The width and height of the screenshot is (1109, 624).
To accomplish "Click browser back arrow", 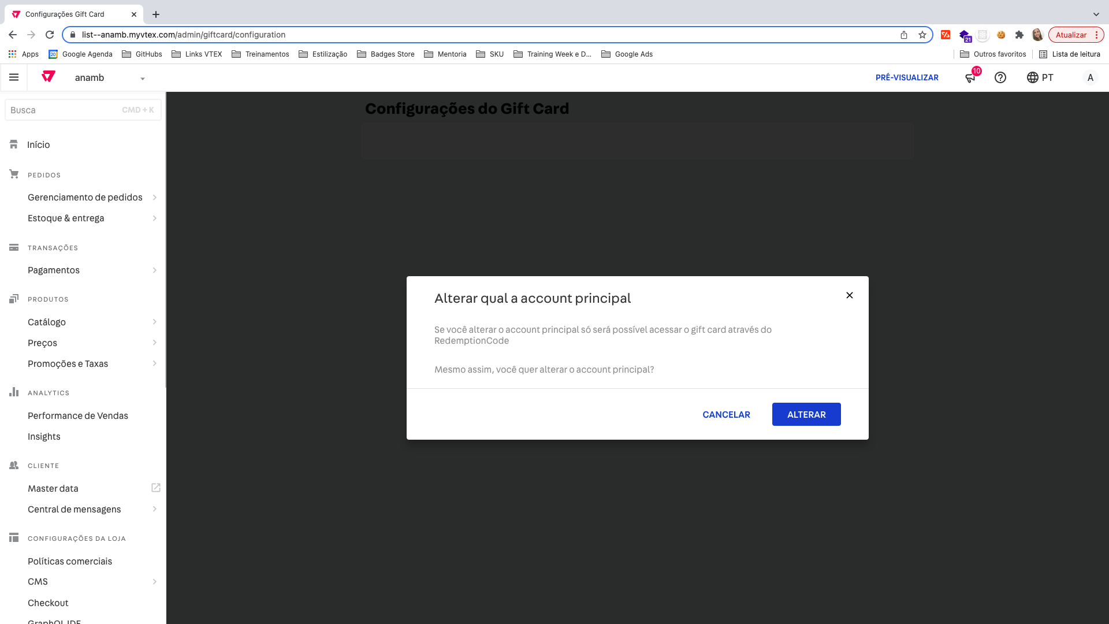I will point(13,35).
